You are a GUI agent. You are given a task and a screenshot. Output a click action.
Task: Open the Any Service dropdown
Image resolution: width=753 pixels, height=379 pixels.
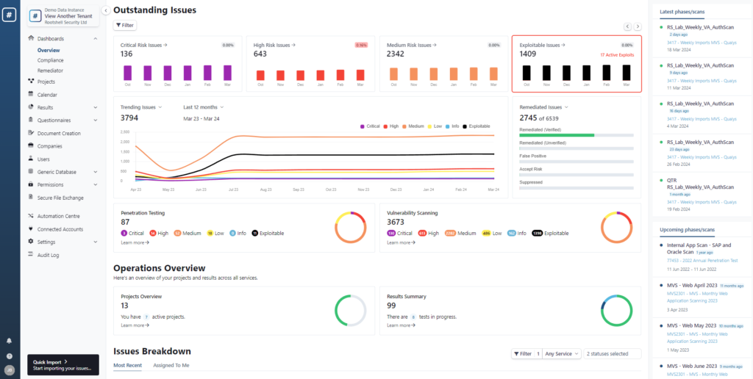tap(563, 354)
